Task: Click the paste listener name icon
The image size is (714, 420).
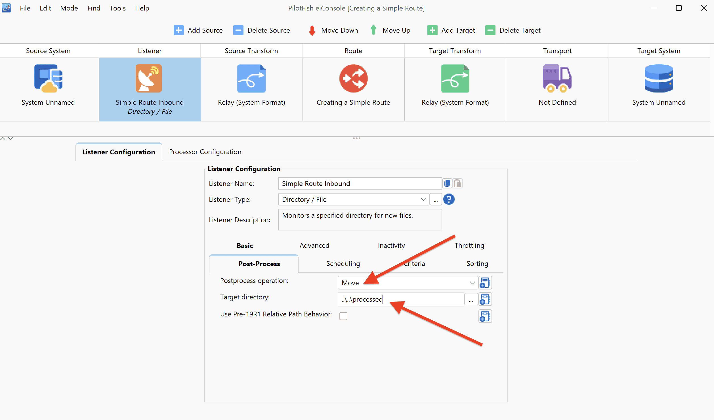Action: 457,183
